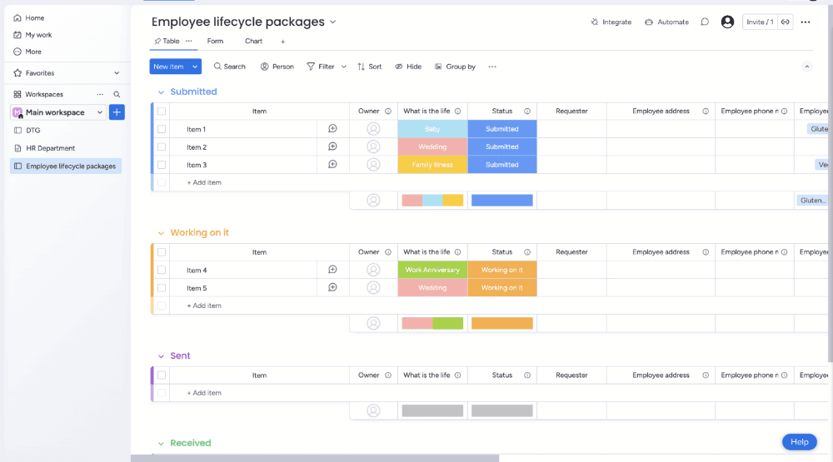Open Home from the sidebar
The height and width of the screenshot is (462, 833).
pyautogui.click(x=28, y=18)
